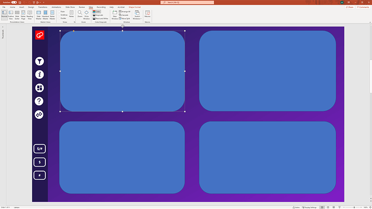The height and width of the screenshot is (209, 372).
Task: Toggle the Gridlines checkbox
Action: (60, 15)
